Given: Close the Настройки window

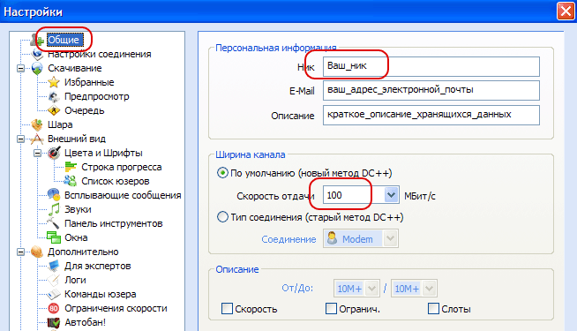Looking at the screenshot, I should coord(566,11).
